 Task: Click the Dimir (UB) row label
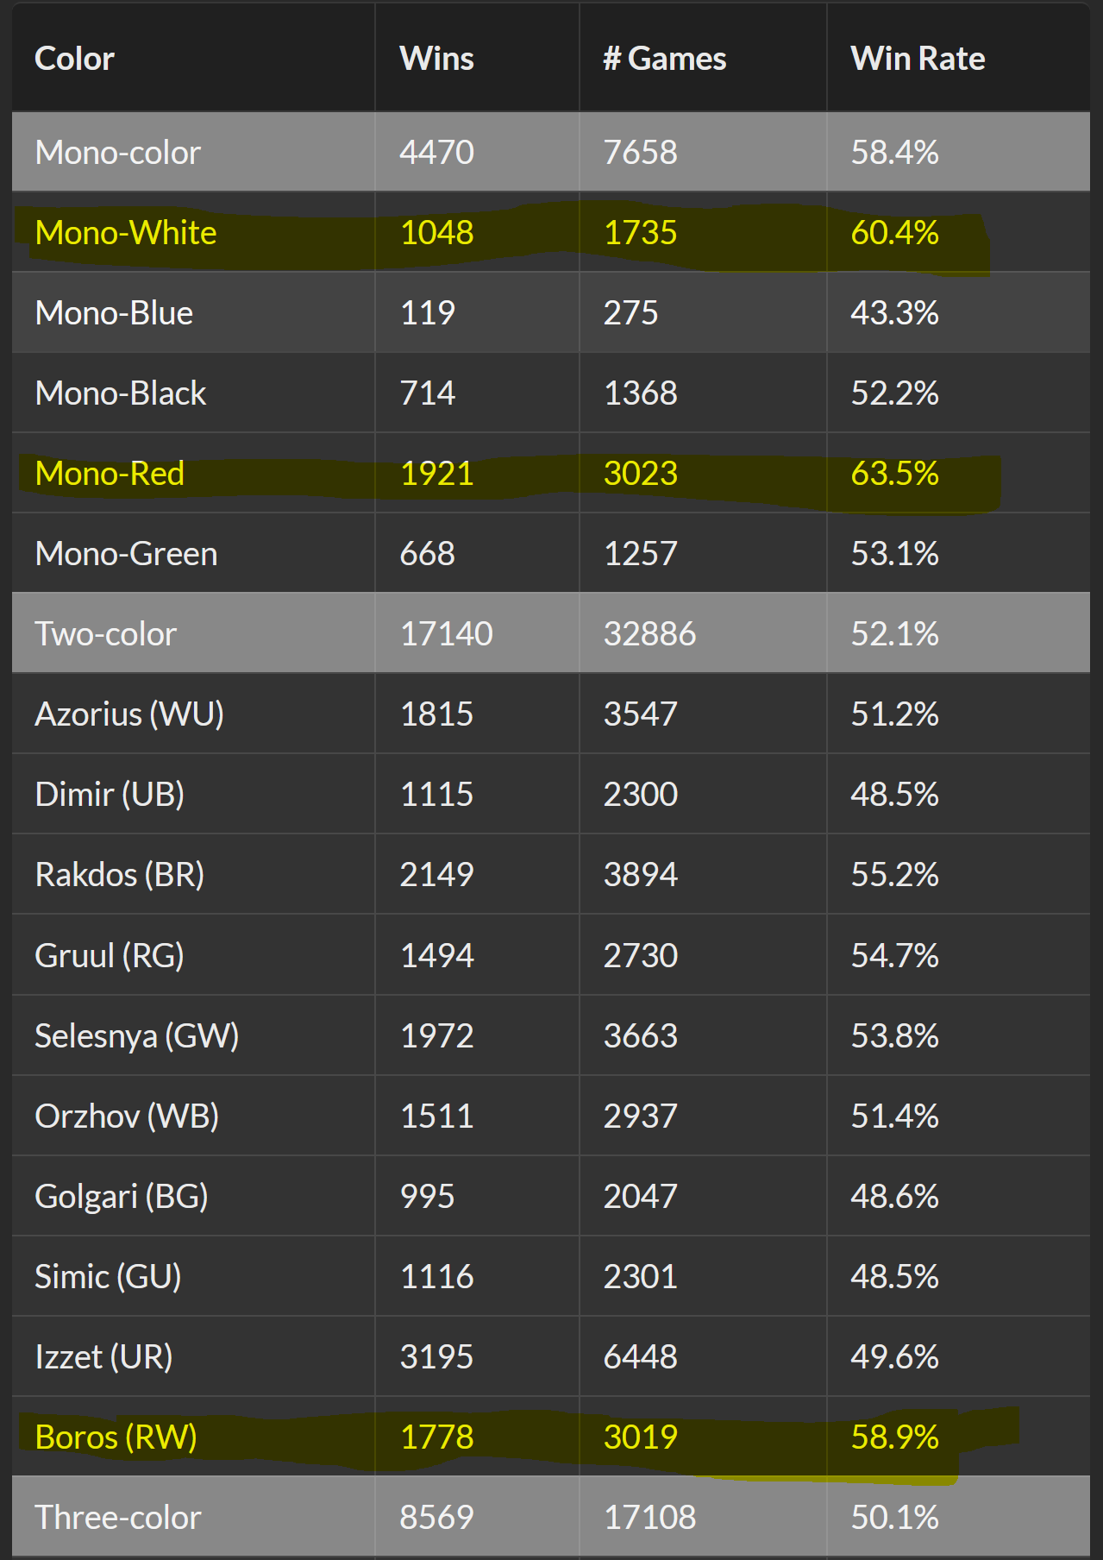coord(110,795)
